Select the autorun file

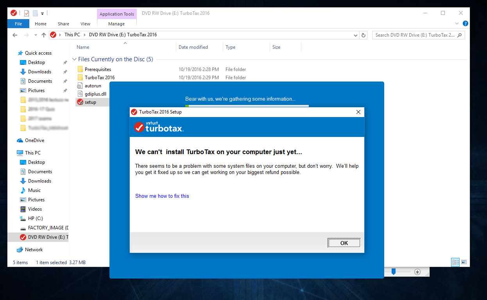[x=93, y=86]
